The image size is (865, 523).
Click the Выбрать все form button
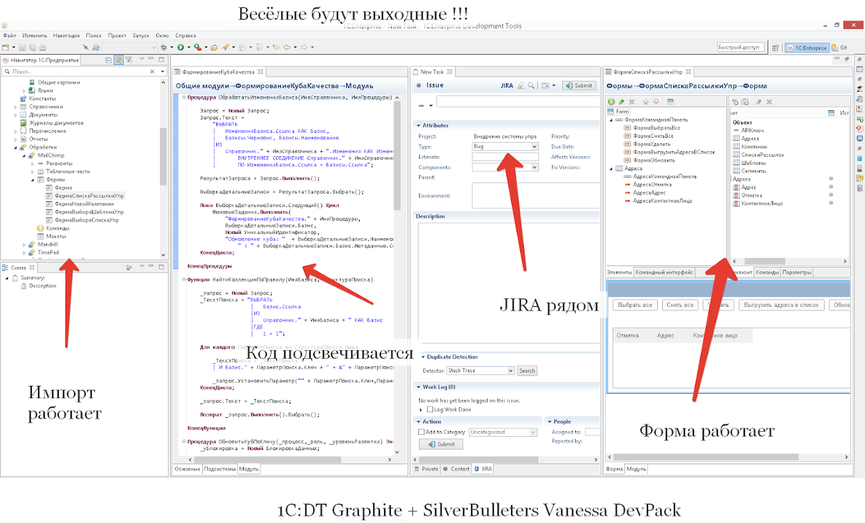(x=635, y=305)
